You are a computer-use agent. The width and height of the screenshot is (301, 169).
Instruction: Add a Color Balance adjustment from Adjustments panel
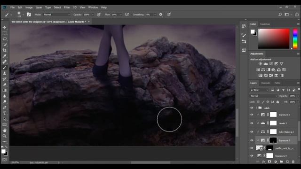point(263,69)
